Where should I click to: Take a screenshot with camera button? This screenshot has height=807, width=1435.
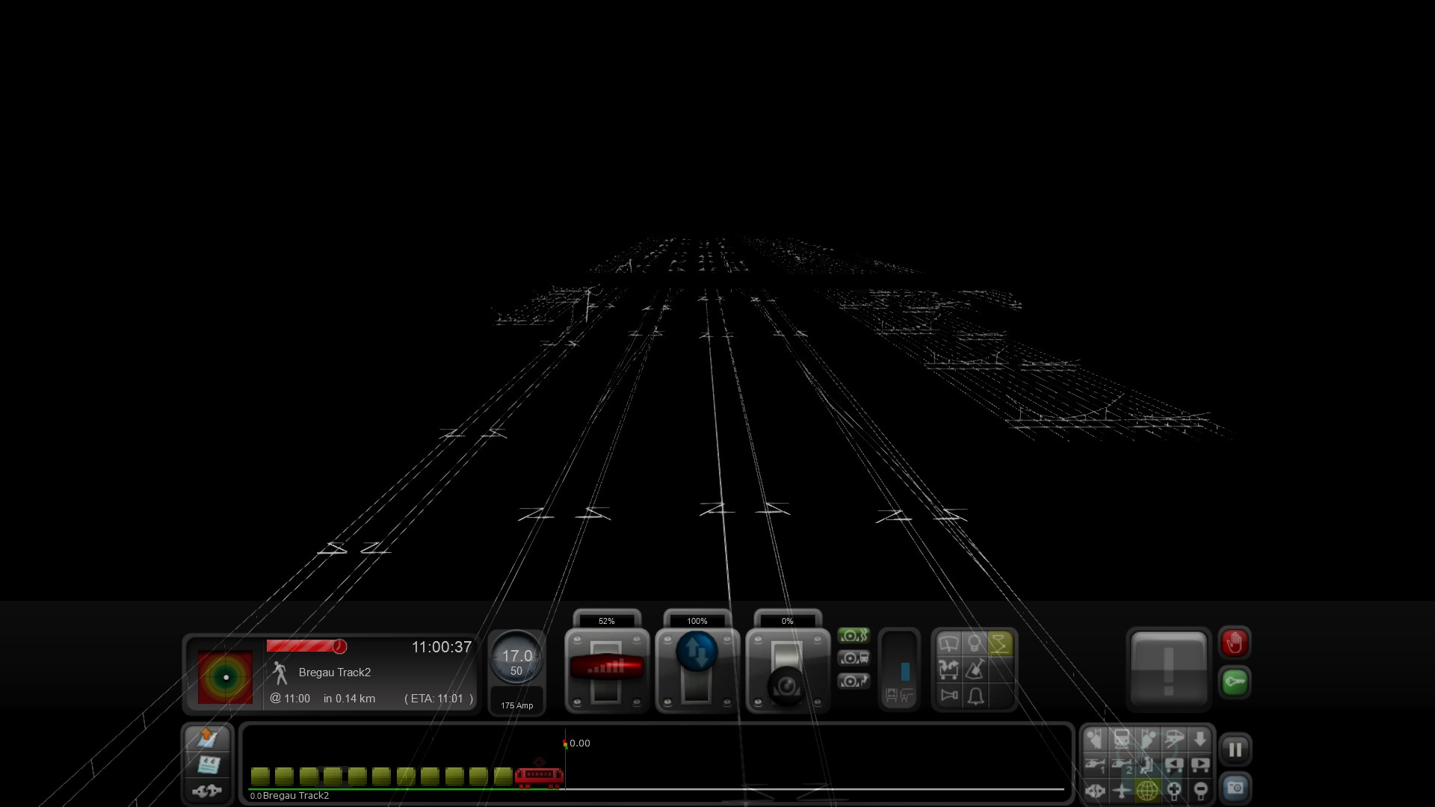1235,788
